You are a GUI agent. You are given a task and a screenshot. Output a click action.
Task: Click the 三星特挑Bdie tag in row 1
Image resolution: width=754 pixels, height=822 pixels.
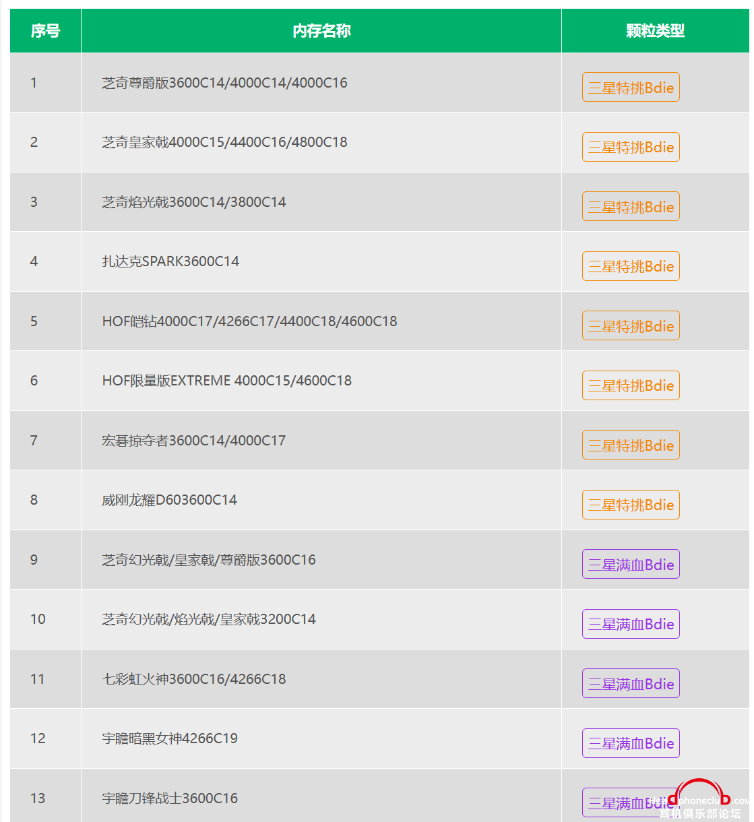pos(631,88)
